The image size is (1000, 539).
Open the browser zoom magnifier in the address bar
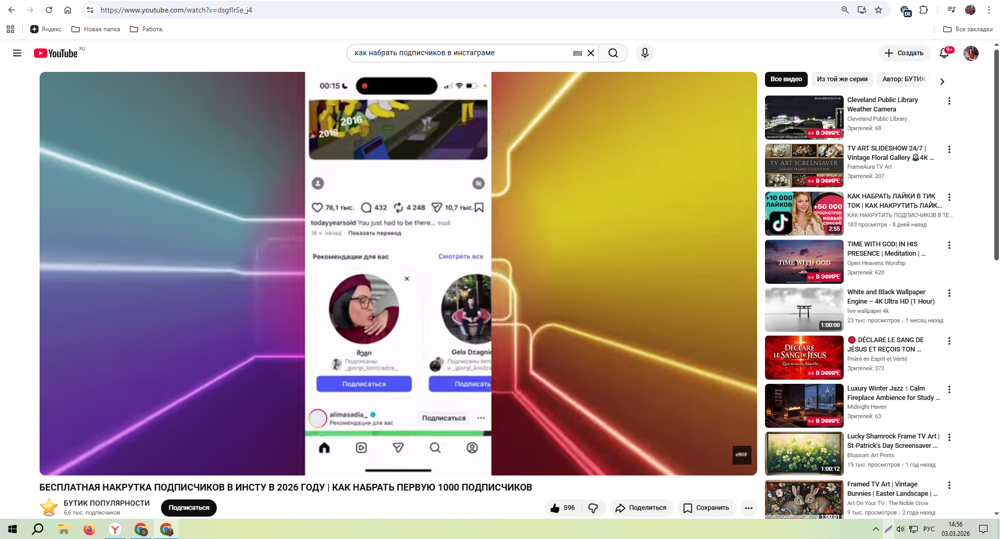point(845,10)
